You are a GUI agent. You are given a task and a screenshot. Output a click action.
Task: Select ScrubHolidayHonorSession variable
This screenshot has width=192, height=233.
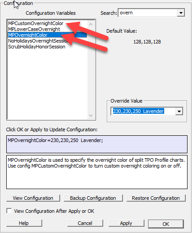click(x=37, y=47)
